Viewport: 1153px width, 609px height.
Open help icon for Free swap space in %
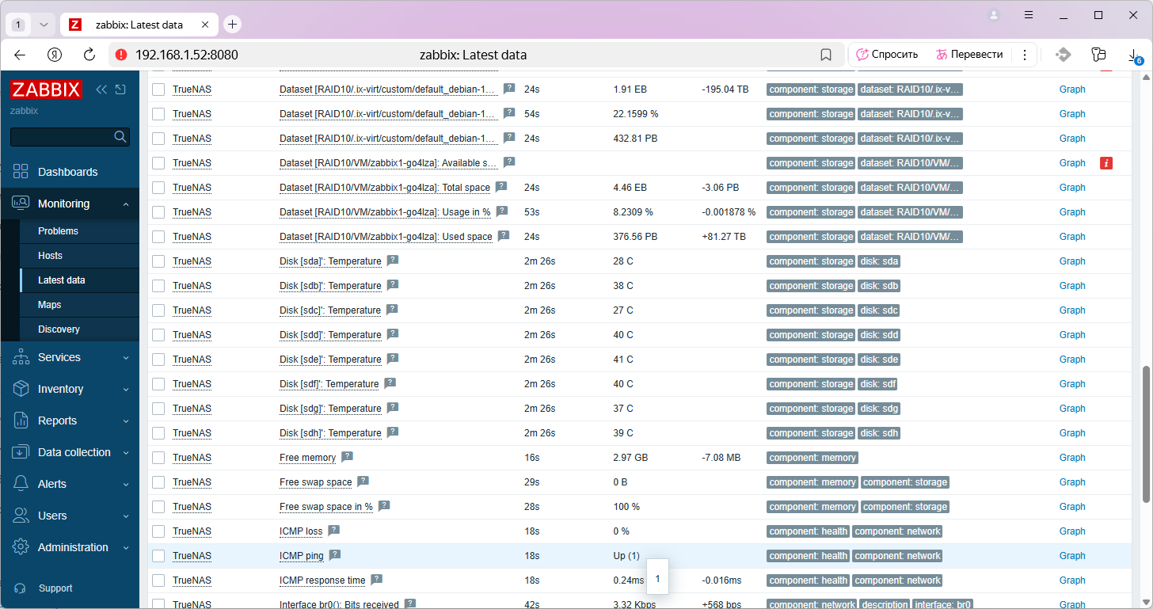[x=384, y=506]
